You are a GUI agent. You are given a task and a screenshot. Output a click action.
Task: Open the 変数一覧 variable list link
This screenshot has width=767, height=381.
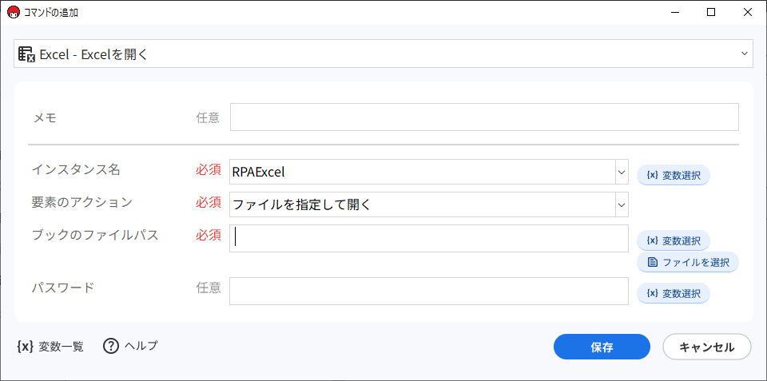[61, 347]
